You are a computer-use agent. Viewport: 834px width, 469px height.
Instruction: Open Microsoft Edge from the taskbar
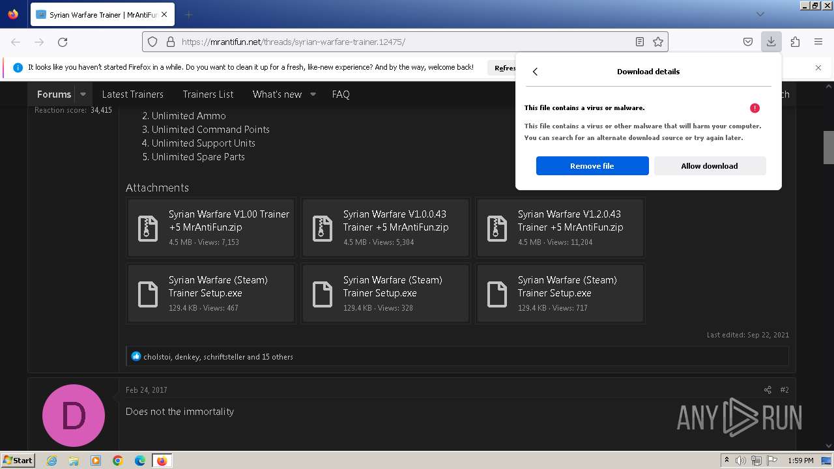[x=140, y=461]
